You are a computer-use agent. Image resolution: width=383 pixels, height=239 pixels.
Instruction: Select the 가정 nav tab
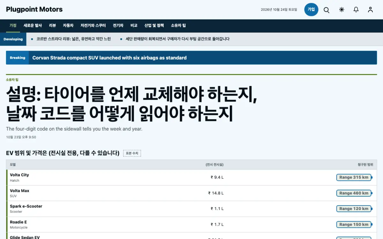pos(13,25)
